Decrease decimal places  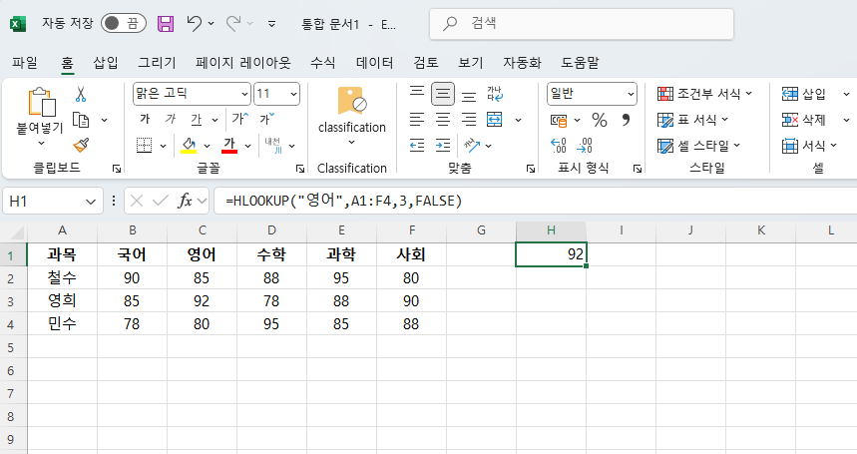[x=585, y=146]
